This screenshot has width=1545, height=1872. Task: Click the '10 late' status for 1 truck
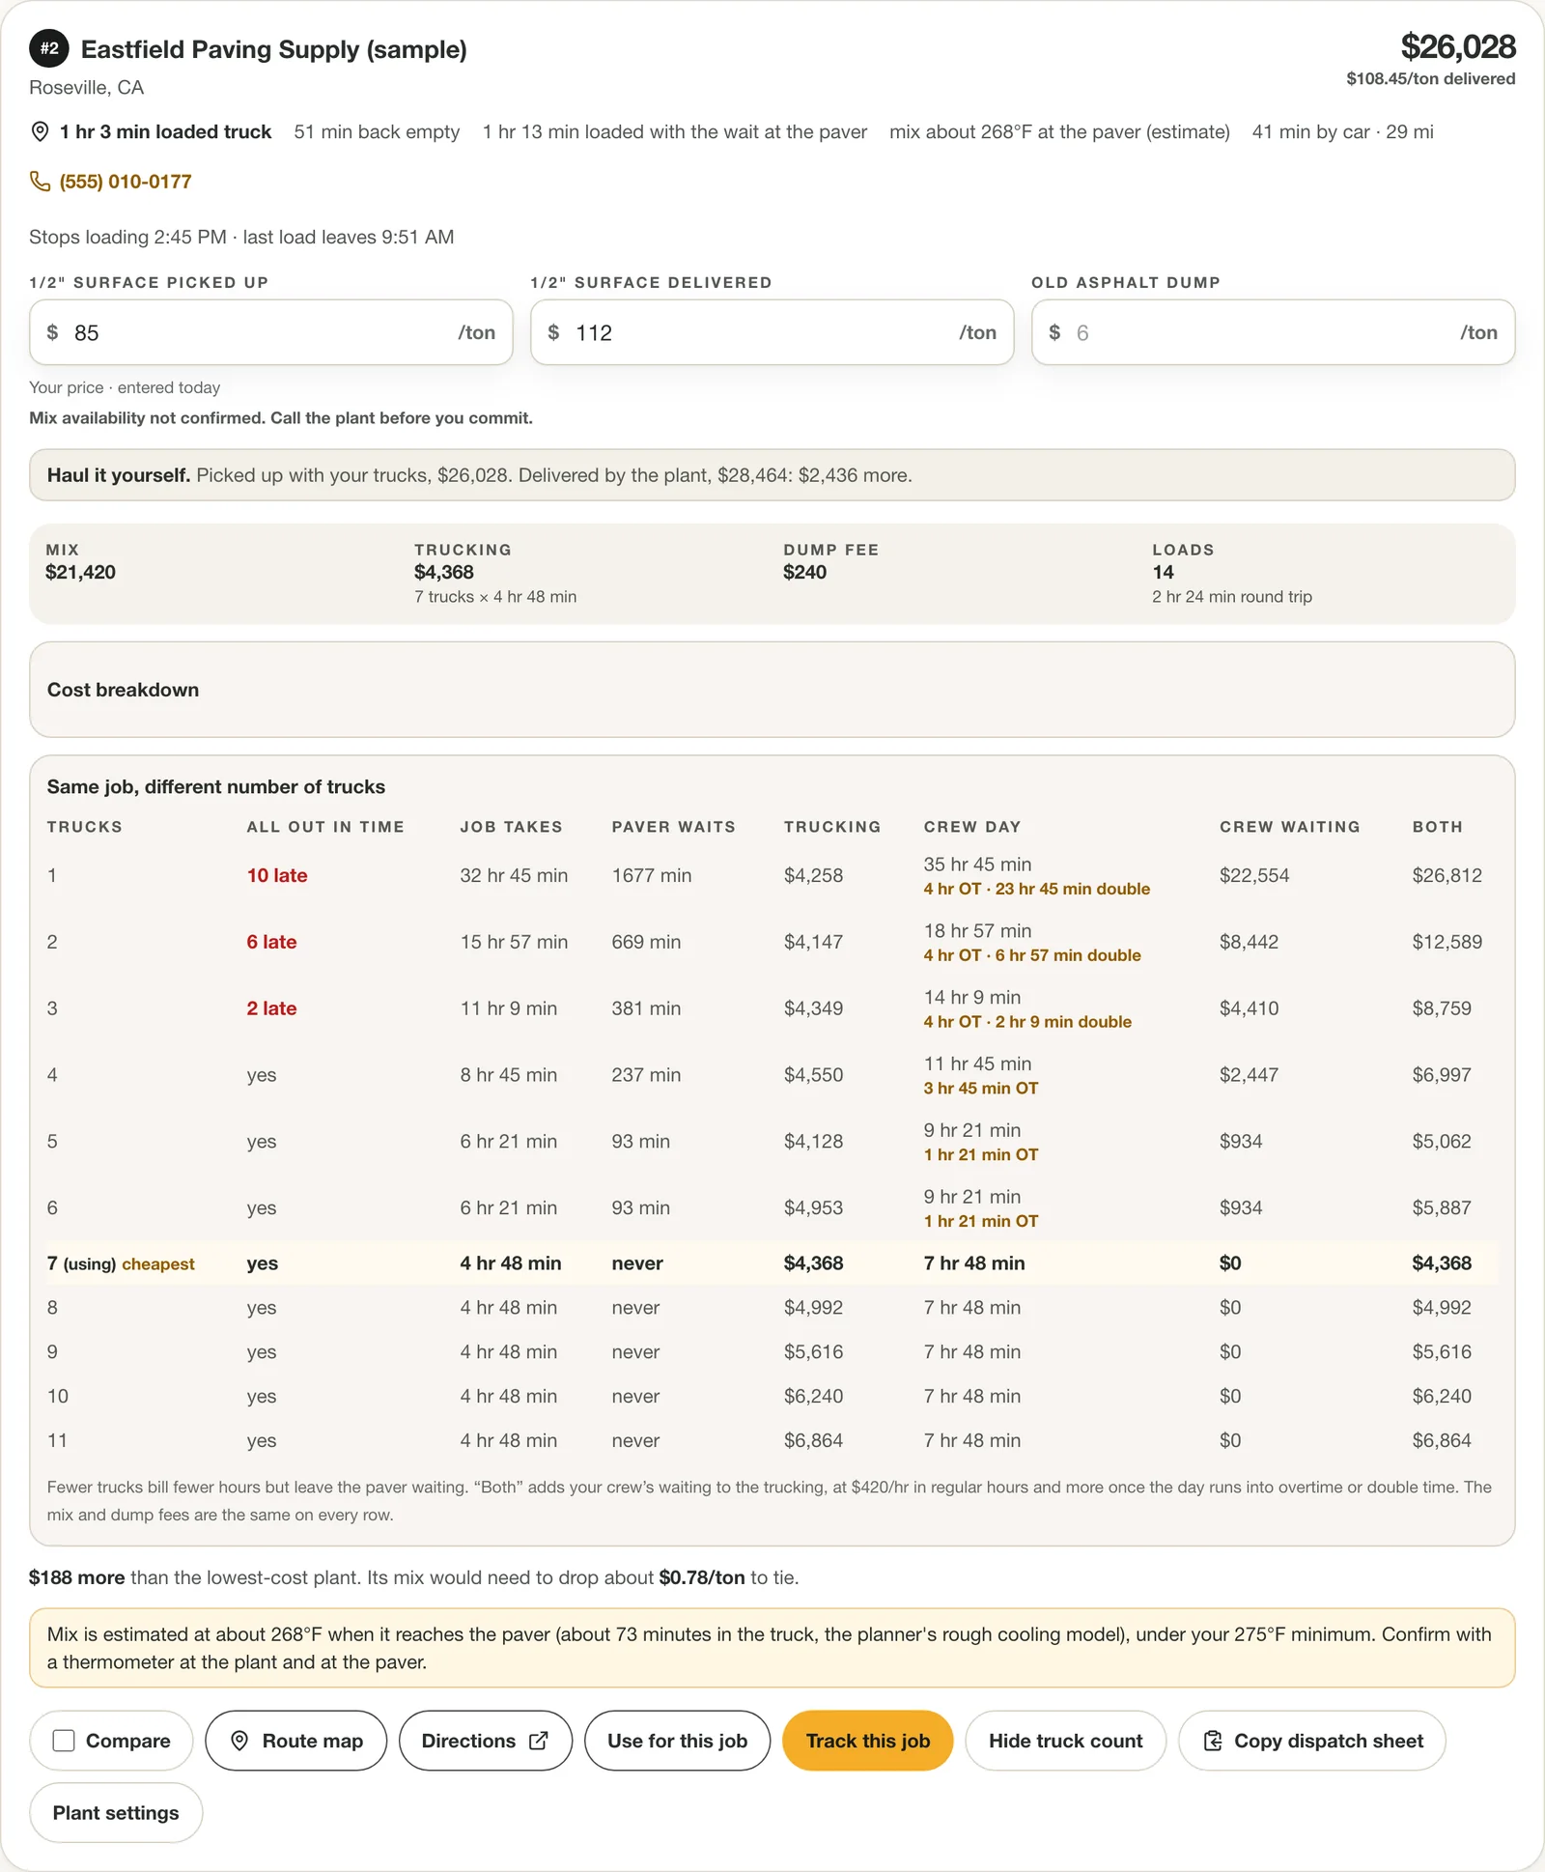click(x=277, y=875)
